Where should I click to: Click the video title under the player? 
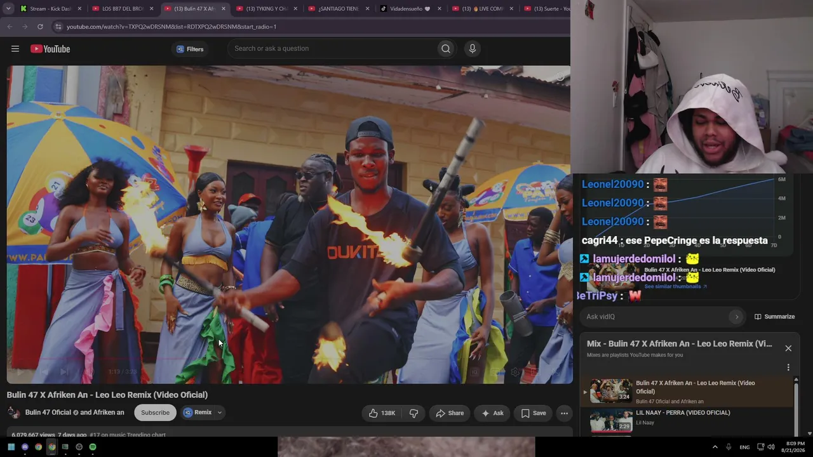(x=107, y=395)
